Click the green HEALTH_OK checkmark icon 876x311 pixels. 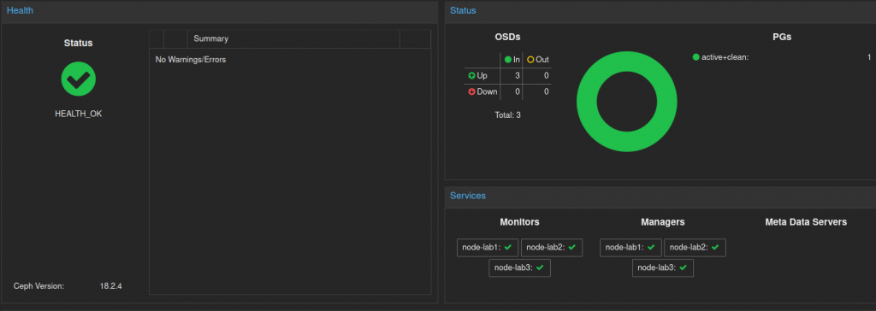pos(78,79)
